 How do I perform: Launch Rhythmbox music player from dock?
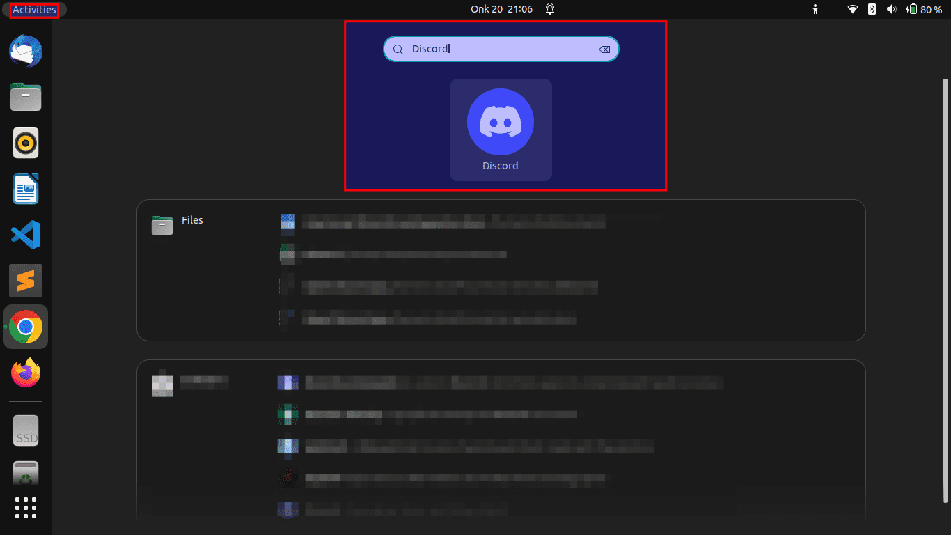(x=26, y=144)
